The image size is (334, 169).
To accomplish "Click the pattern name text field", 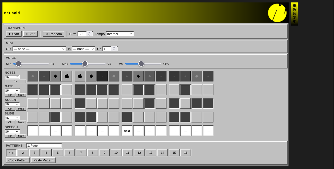I will (44, 146).
